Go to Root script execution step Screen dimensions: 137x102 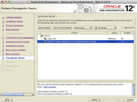click(x=16, y=50)
